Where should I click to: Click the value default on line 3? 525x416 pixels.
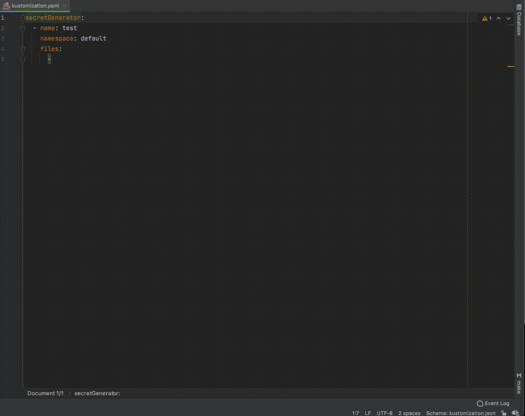(x=93, y=39)
